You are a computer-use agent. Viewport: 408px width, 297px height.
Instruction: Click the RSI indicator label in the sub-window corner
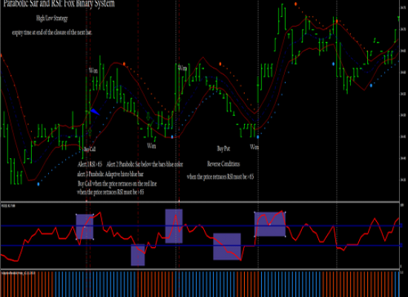coord(8,206)
